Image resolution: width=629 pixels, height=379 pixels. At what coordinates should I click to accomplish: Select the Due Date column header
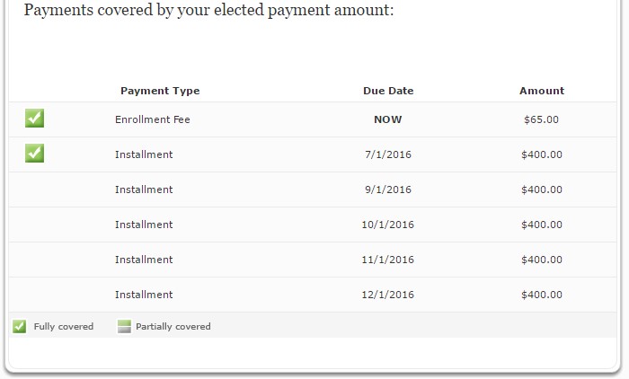388,91
